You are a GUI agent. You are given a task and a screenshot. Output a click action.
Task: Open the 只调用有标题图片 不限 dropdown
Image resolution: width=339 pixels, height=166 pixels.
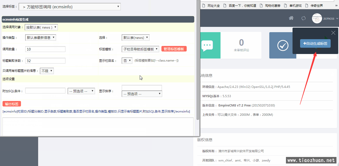click(x=47, y=71)
